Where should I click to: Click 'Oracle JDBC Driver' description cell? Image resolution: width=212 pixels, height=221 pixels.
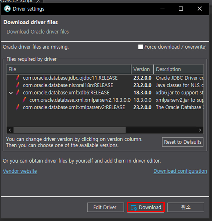pyautogui.click(x=180, y=78)
